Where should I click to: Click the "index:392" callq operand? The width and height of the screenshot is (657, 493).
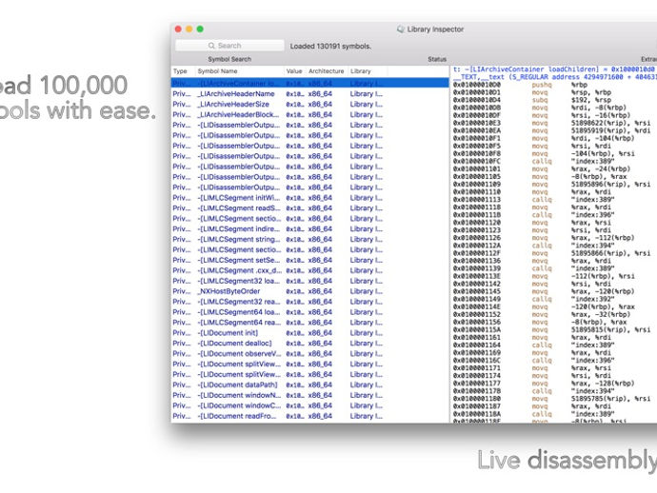(593, 299)
